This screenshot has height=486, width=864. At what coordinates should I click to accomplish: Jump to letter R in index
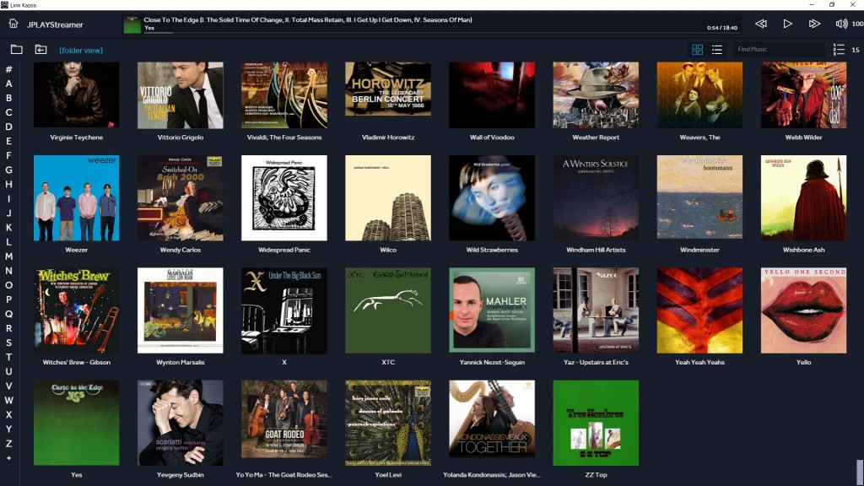click(x=8, y=328)
